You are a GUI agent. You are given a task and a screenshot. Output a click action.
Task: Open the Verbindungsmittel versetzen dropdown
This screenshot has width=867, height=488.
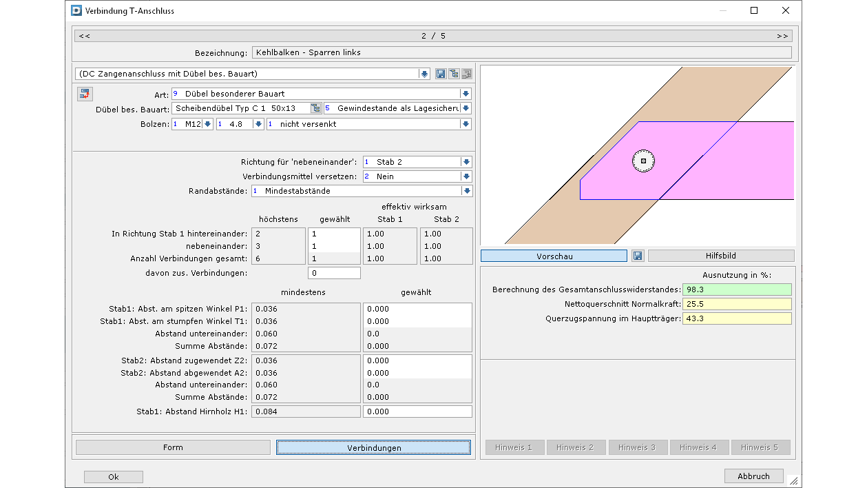pos(466,176)
